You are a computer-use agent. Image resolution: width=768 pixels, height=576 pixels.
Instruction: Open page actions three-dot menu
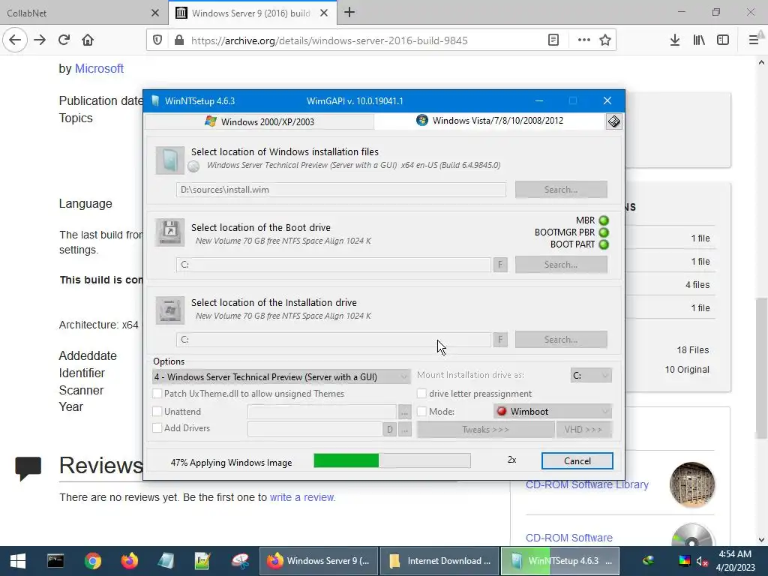pyautogui.click(x=583, y=40)
